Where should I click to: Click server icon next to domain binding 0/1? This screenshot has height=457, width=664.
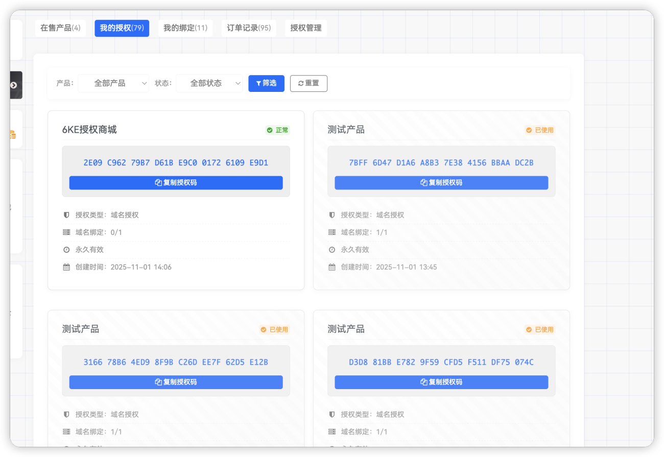[66, 232]
